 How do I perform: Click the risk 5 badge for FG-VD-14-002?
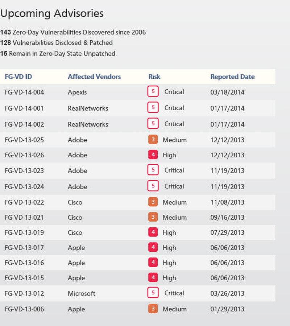tap(153, 124)
